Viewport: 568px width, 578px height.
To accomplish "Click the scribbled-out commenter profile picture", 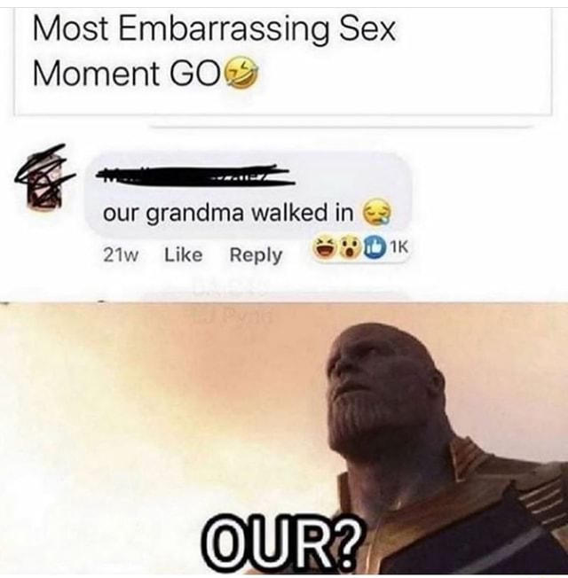I will (x=45, y=180).
